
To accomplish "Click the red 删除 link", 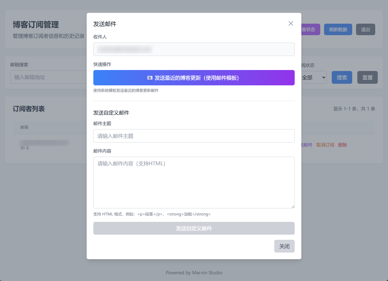I will 342,145.
